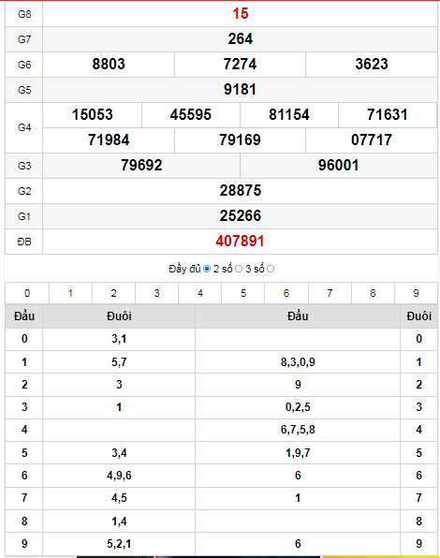Click the right "Đuôi" column header

pyautogui.click(x=419, y=316)
